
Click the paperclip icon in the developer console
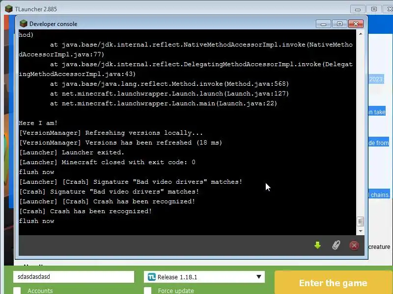point(336,245)
